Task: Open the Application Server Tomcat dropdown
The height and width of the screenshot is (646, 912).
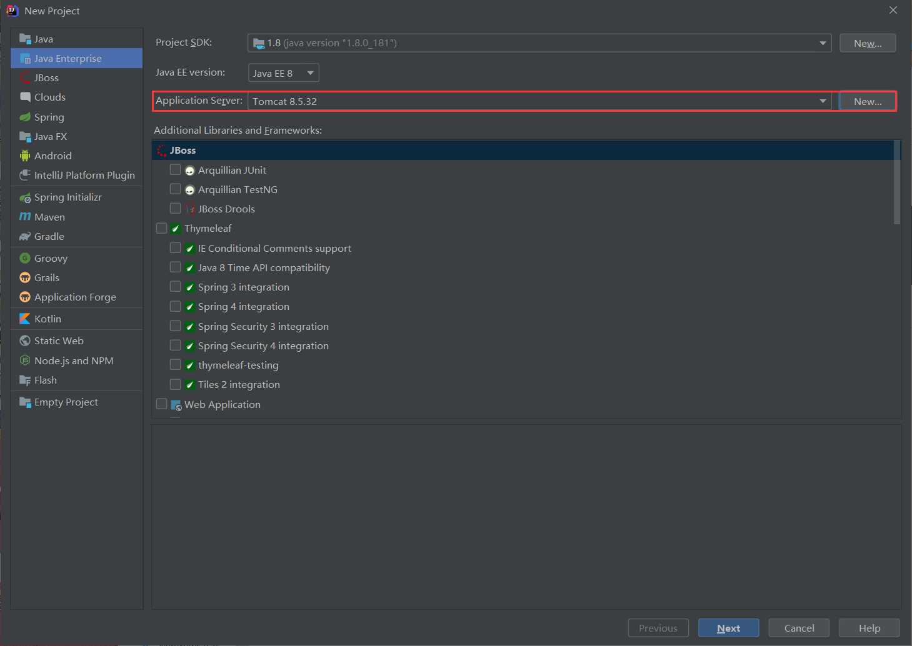Action: 539,101
